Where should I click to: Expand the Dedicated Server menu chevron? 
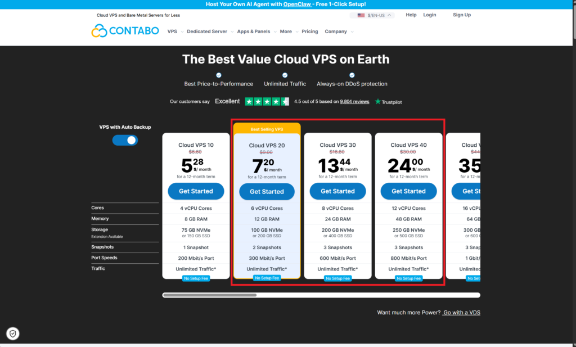tap(232, 32)
